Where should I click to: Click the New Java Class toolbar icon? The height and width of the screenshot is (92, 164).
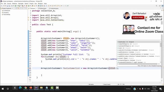(29, 6)
